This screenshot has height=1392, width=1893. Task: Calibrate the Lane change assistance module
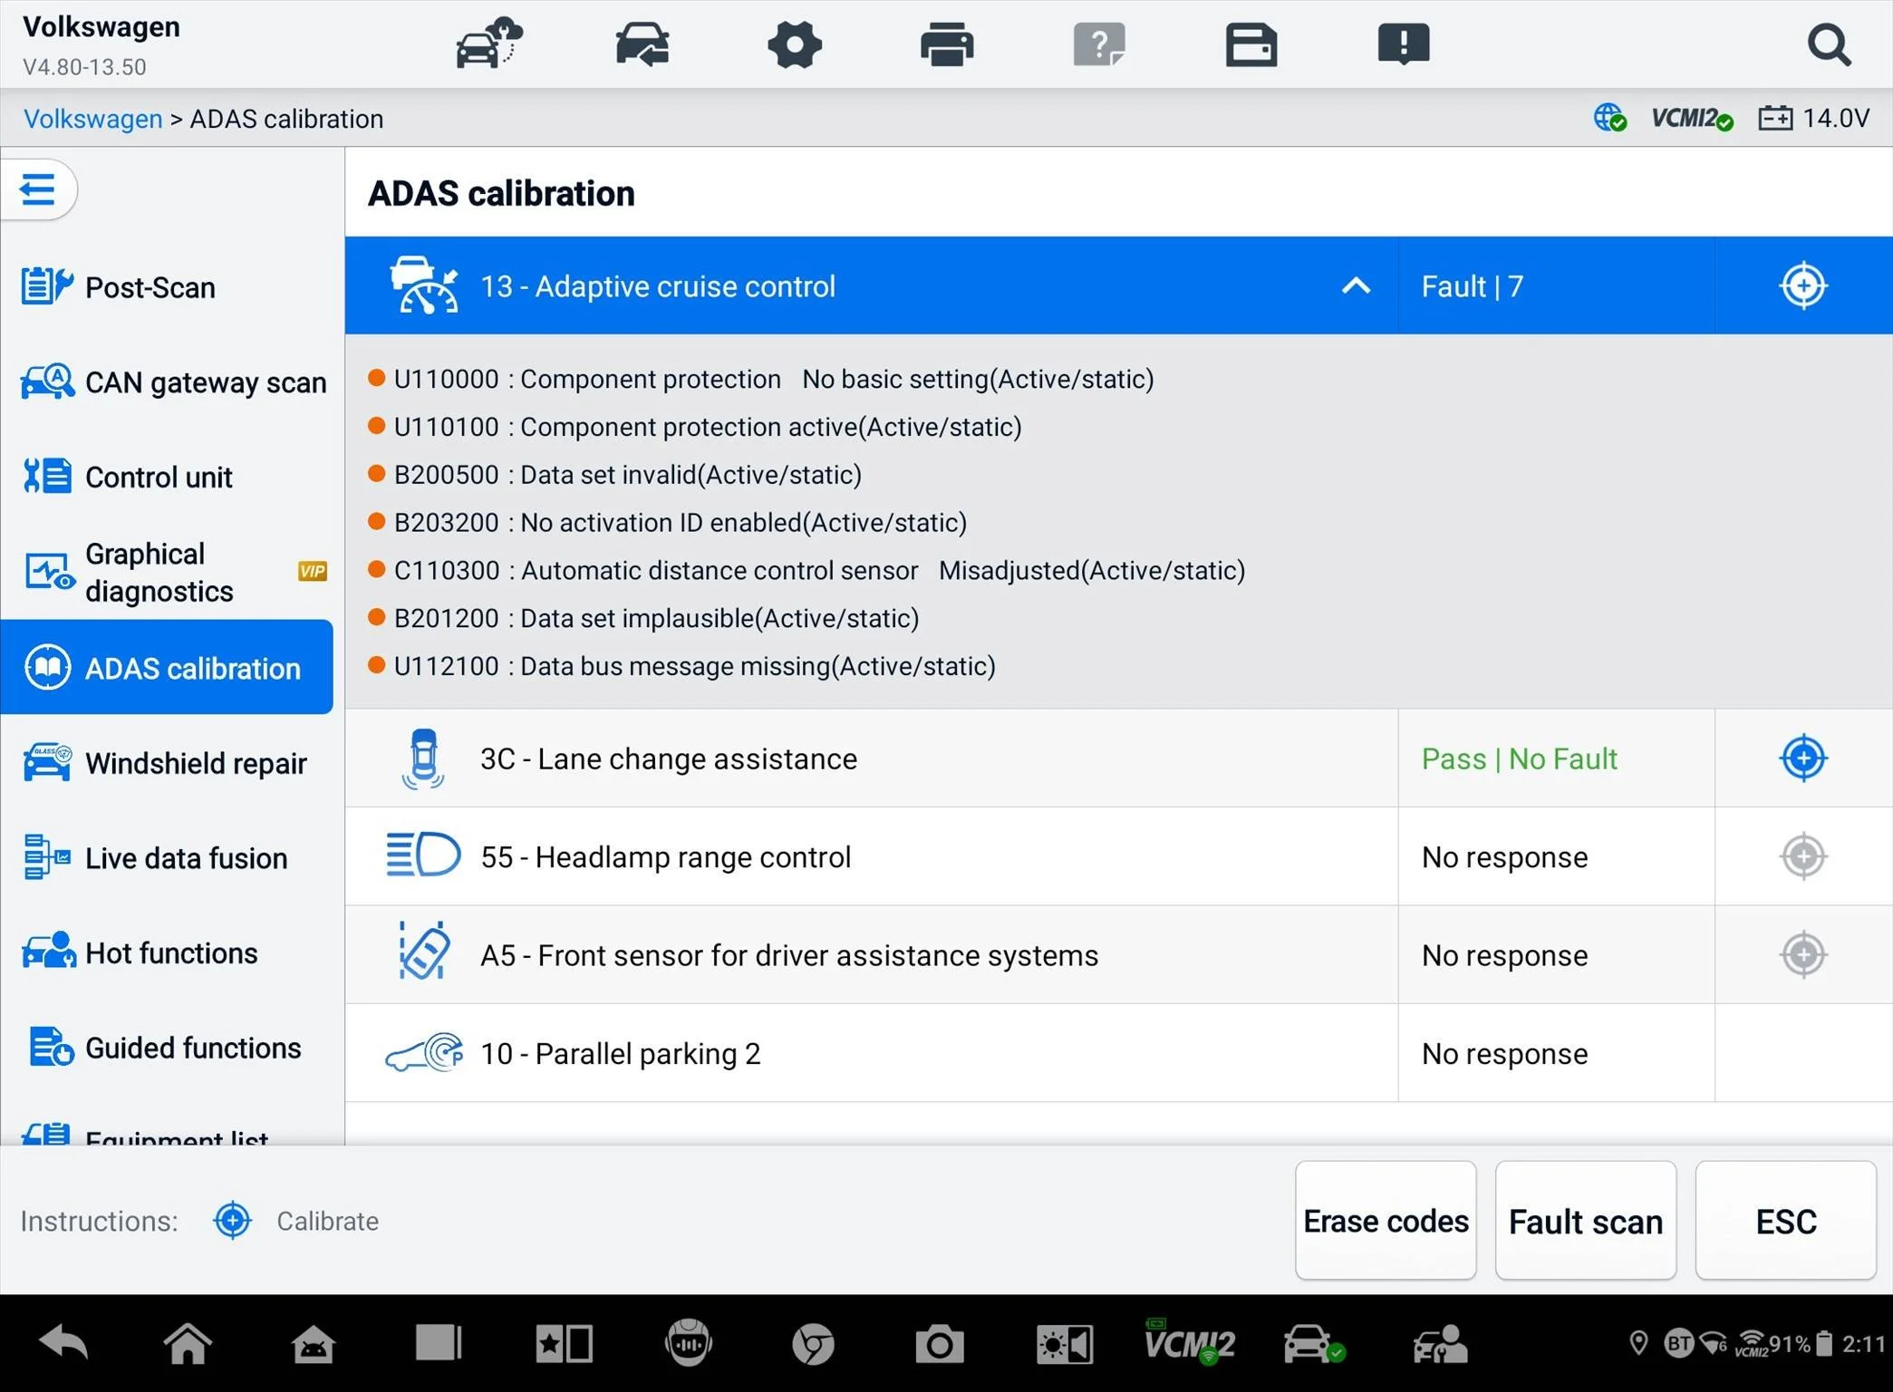[x=1803, y=759]
